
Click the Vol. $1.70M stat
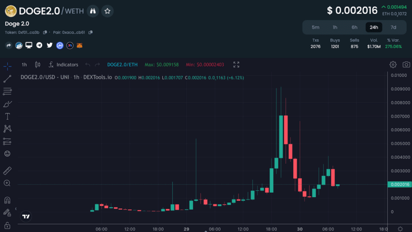click(x=374, y=43)
